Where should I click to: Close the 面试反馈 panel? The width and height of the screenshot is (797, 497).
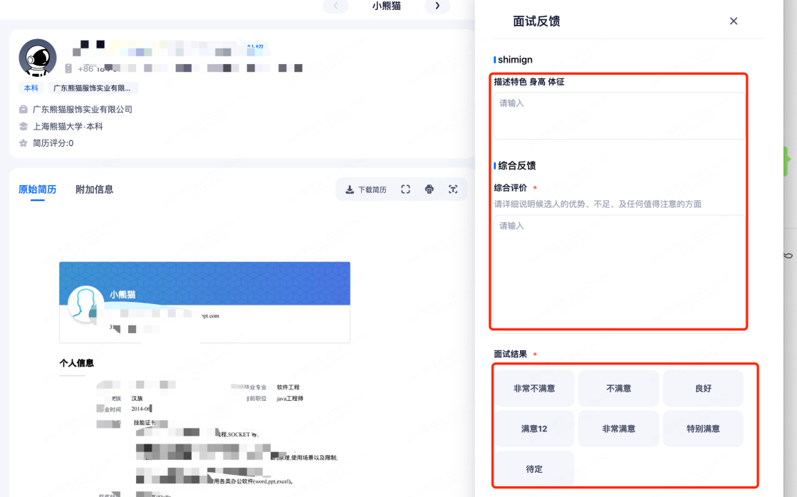734,21
